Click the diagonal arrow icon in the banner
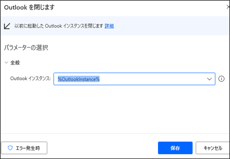This screenshot has width=230, height=159. pos(7,26)
